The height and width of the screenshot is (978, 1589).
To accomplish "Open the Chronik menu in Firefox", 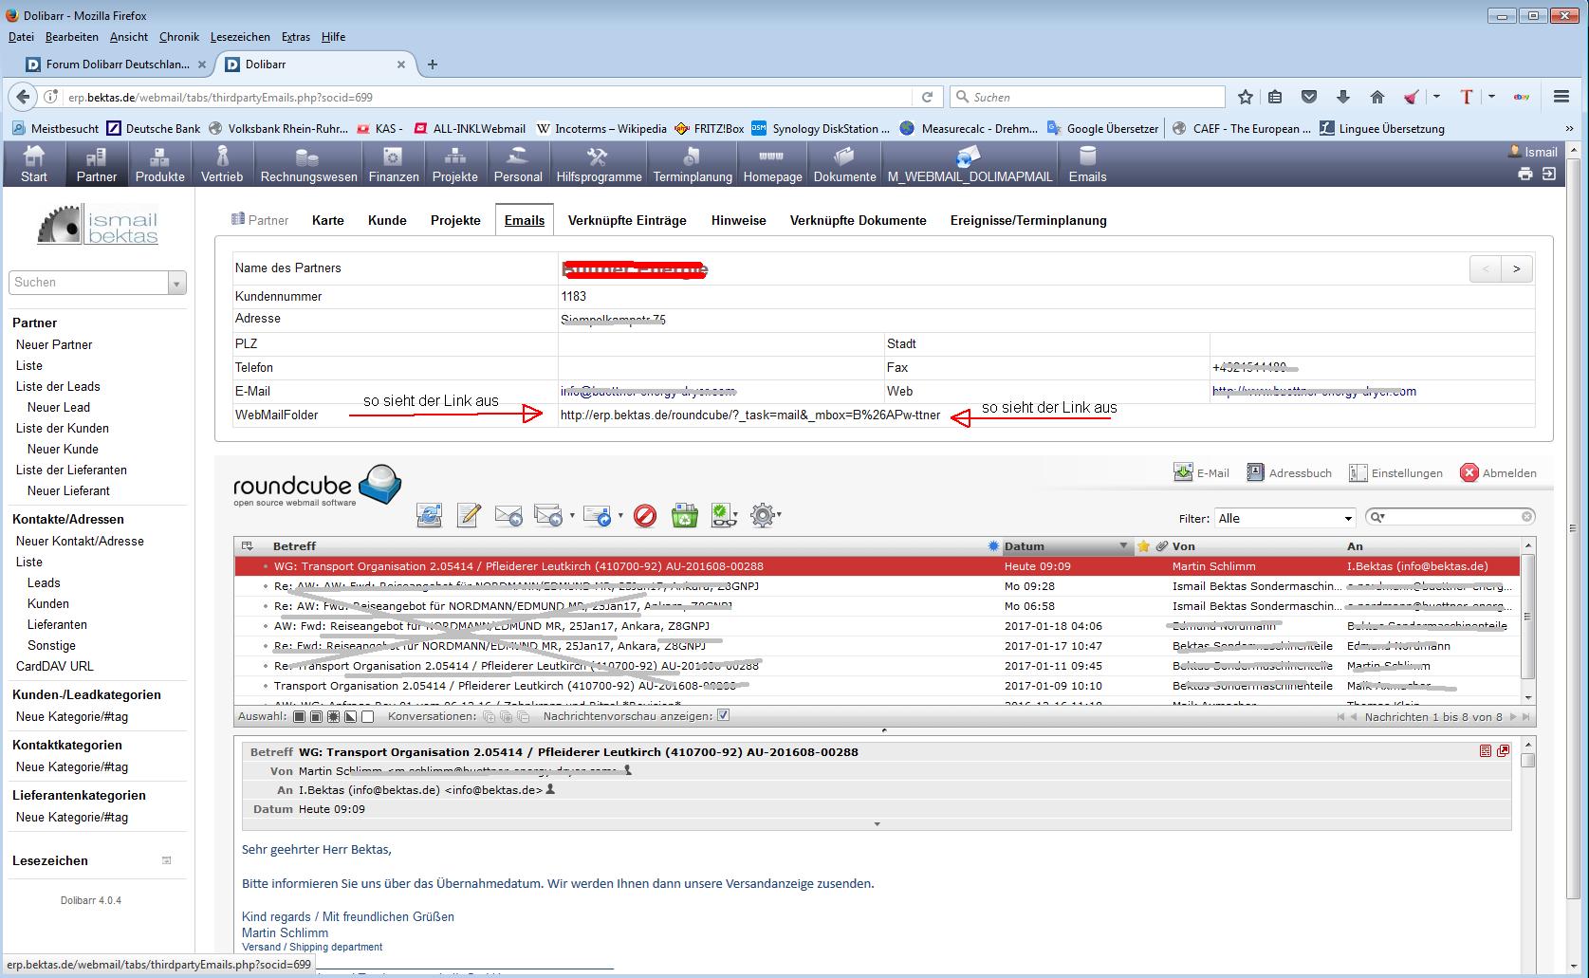I will click(x=179, y=37).
